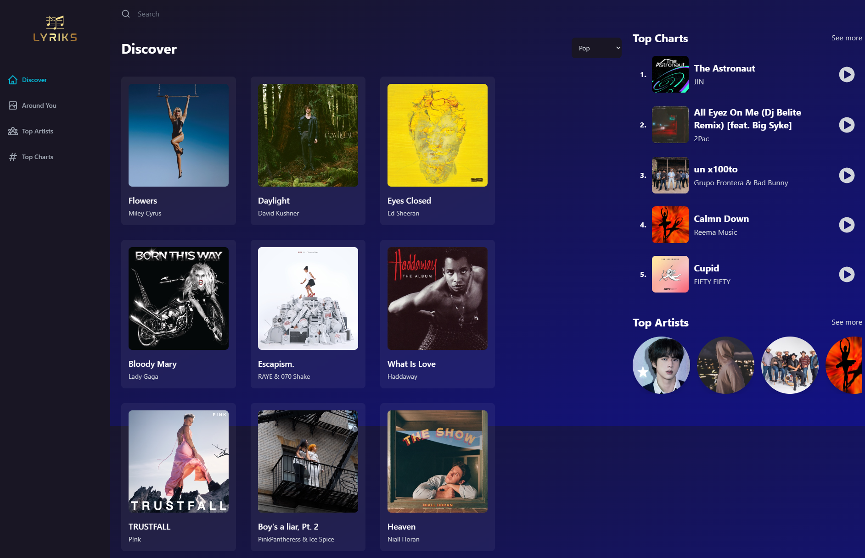The width and height of the screenshot is (865, 558).
Task: Click See more next to Top Charts
Action: pyautogui.click(x=846, y=38)
